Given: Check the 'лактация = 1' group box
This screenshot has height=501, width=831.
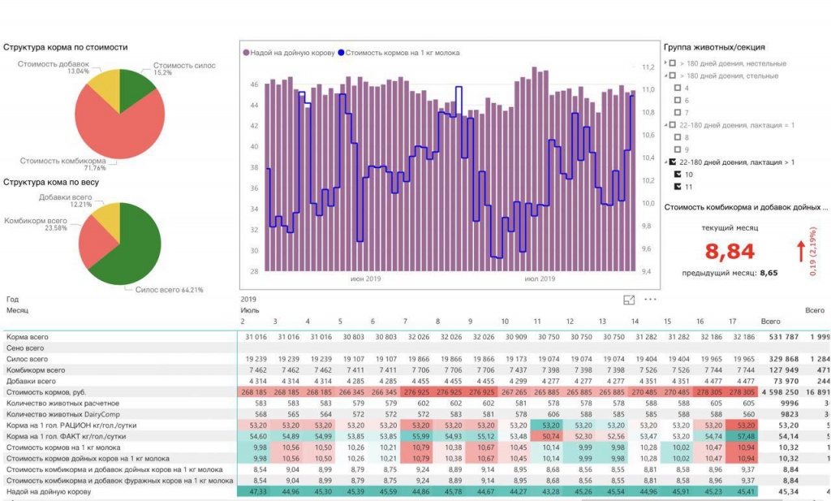Looking at the screenshot, I should [x=673, y=125].
